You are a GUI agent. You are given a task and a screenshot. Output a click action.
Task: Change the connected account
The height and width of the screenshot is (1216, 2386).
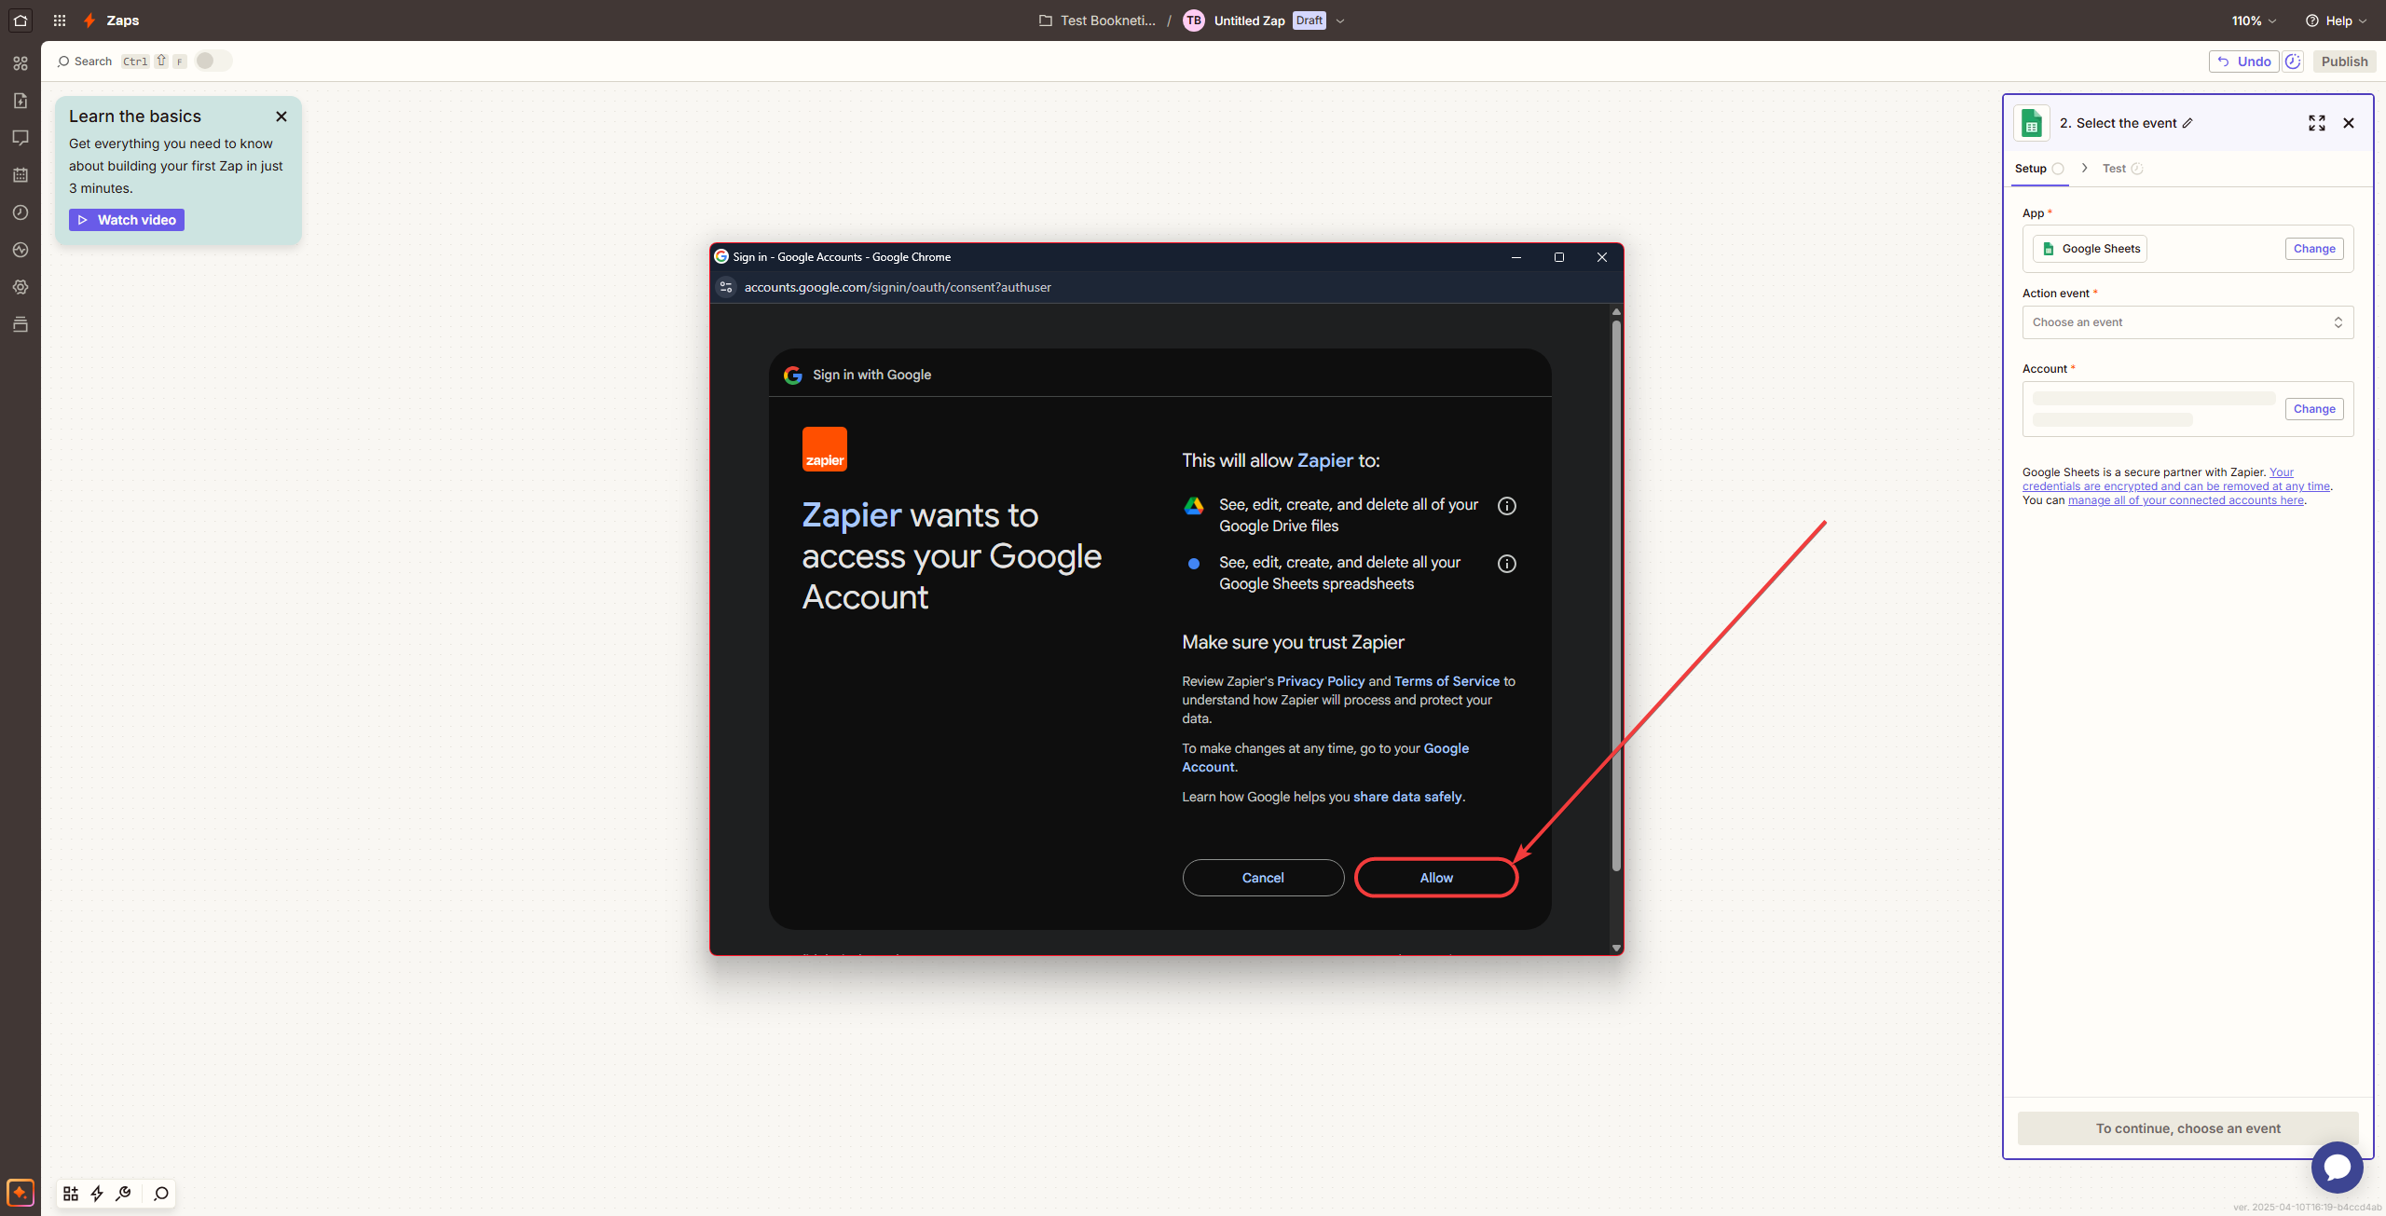point(2314,409)
